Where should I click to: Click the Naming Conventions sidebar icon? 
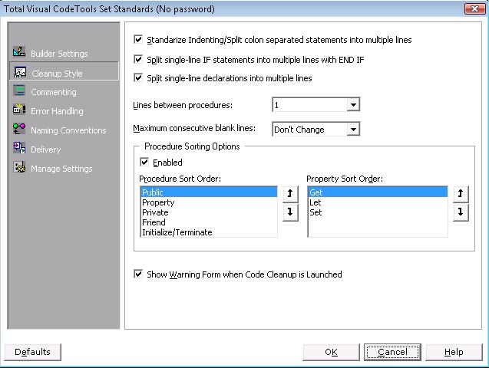pos(19,129)
